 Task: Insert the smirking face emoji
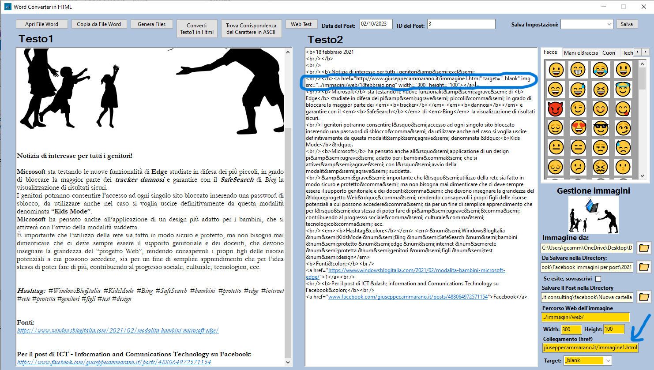click(x=623, y=128)
